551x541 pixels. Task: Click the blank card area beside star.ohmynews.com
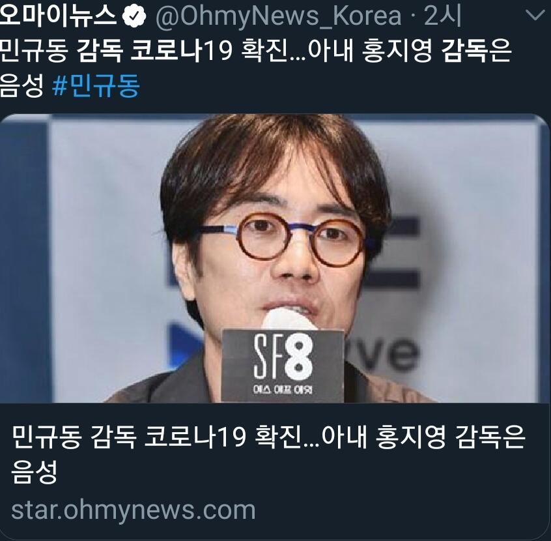(x=401, y=511)
